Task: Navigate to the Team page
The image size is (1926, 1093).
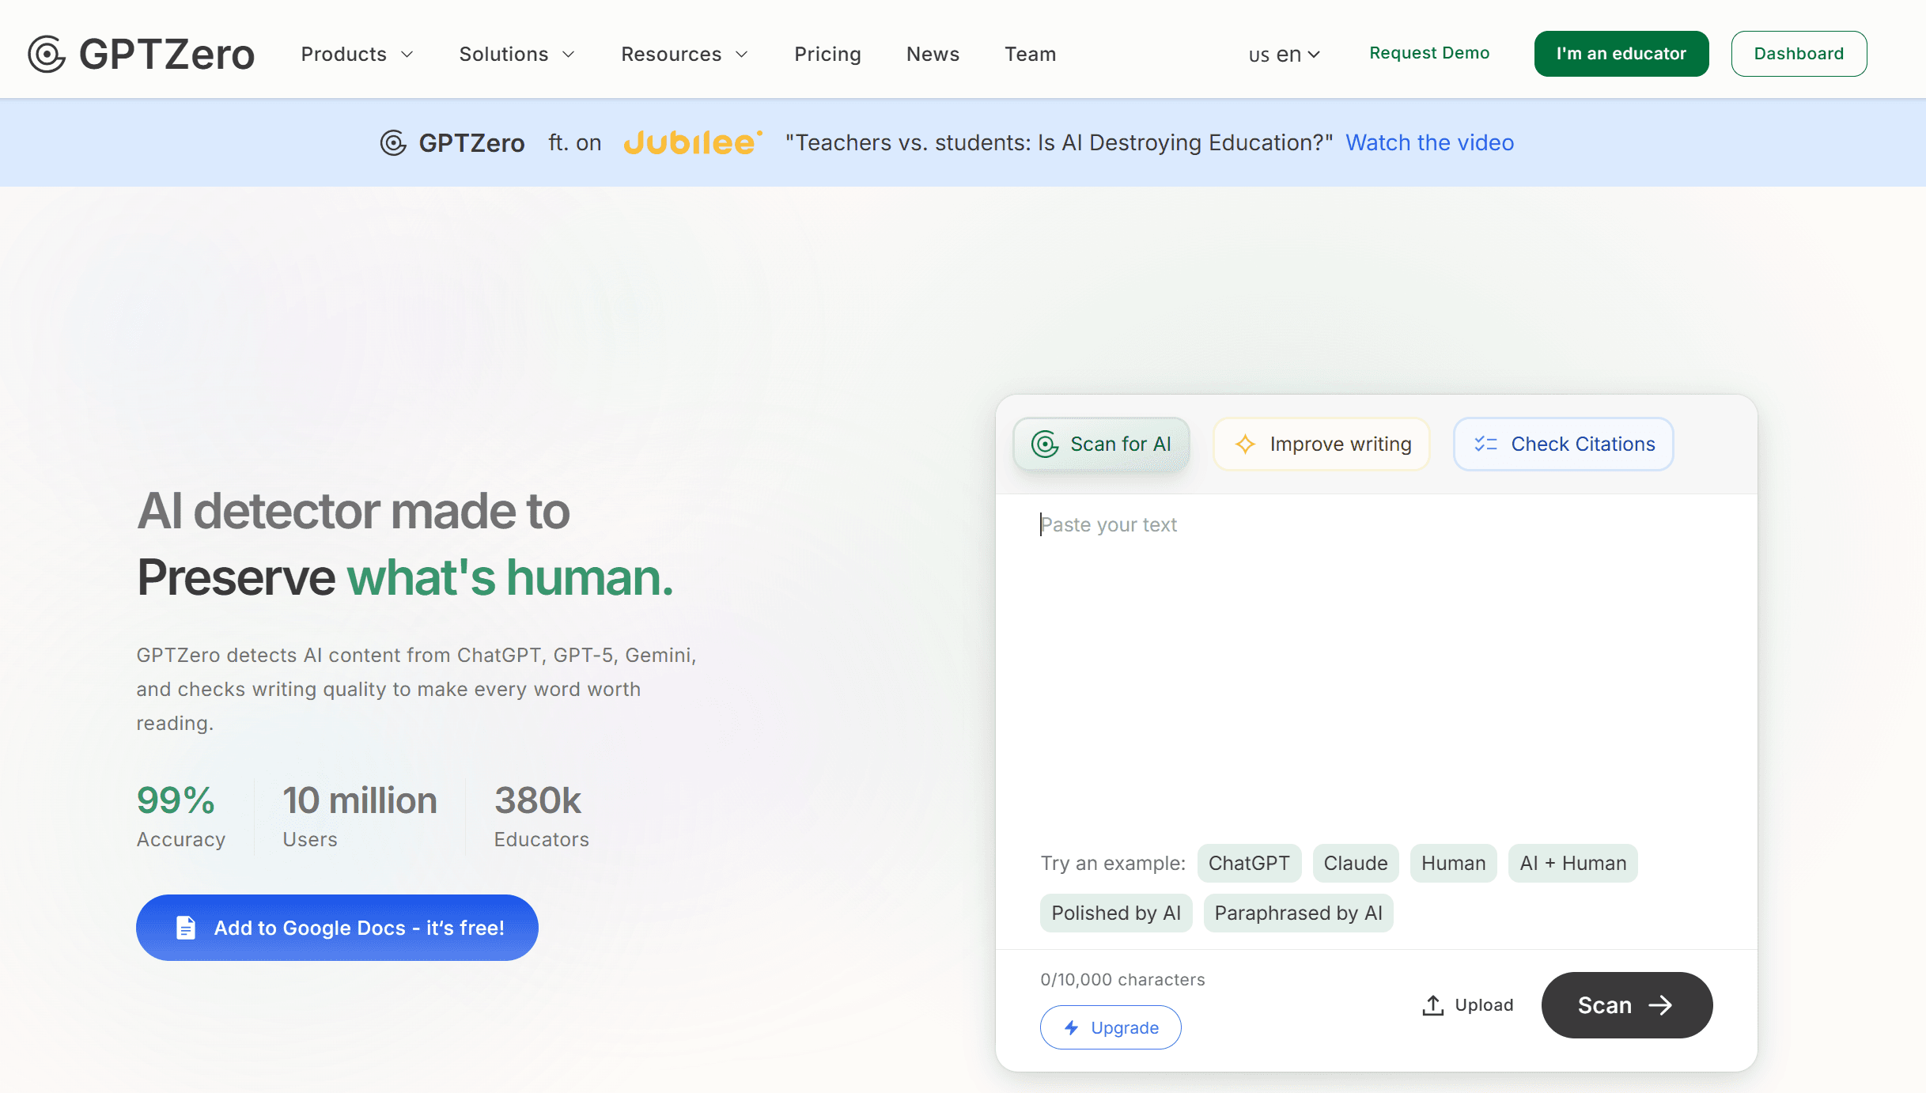Action: (x=1030, y=54)
